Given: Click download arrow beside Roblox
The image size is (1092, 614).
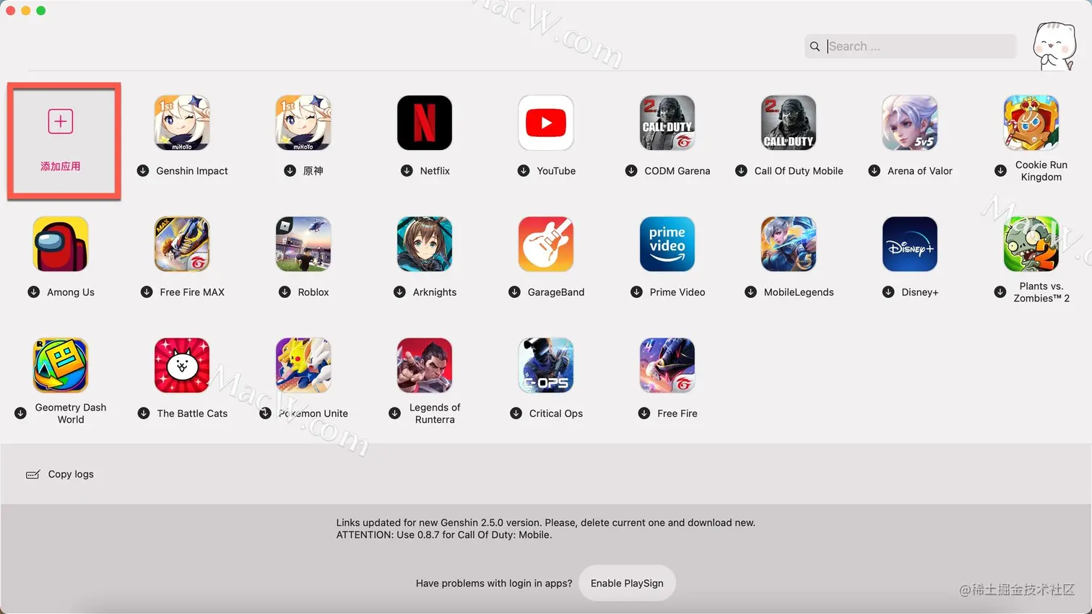Looking at the screenshot, I should coord(285,292).
